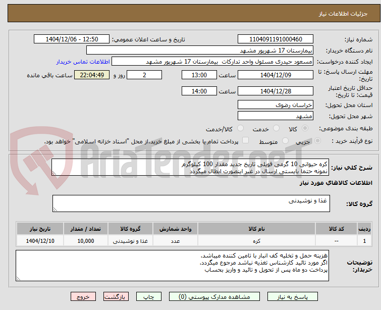This screenshot has height=310, width=381.
Task: Click the شرح کلی نیاز description textarea
Action: (x=190, y=167)
